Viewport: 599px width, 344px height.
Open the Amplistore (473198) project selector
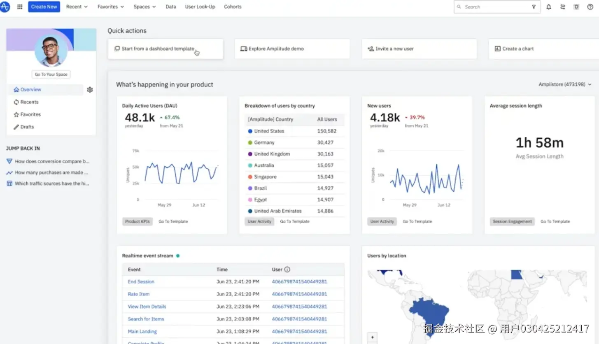pos(565,84)
